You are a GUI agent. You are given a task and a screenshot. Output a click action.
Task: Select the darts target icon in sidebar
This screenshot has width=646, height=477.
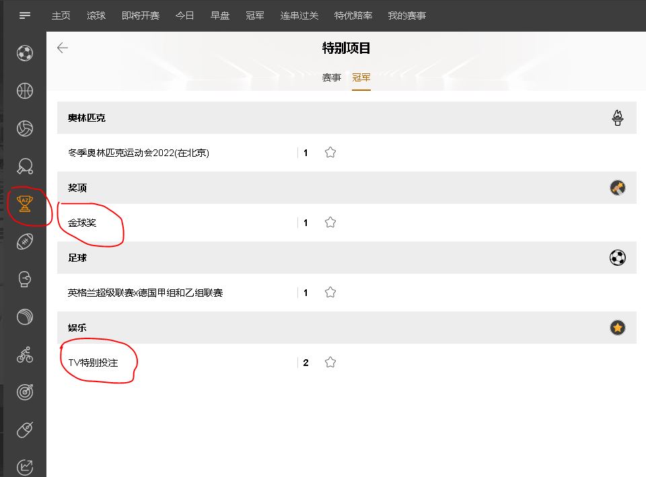coord(25,392)
